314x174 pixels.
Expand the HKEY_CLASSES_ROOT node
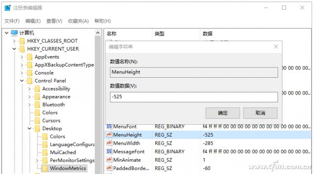point(14,41)
